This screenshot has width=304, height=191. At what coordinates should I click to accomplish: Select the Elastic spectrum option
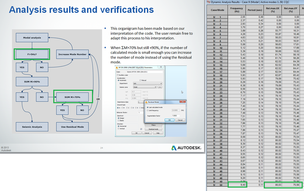point(118,121)
